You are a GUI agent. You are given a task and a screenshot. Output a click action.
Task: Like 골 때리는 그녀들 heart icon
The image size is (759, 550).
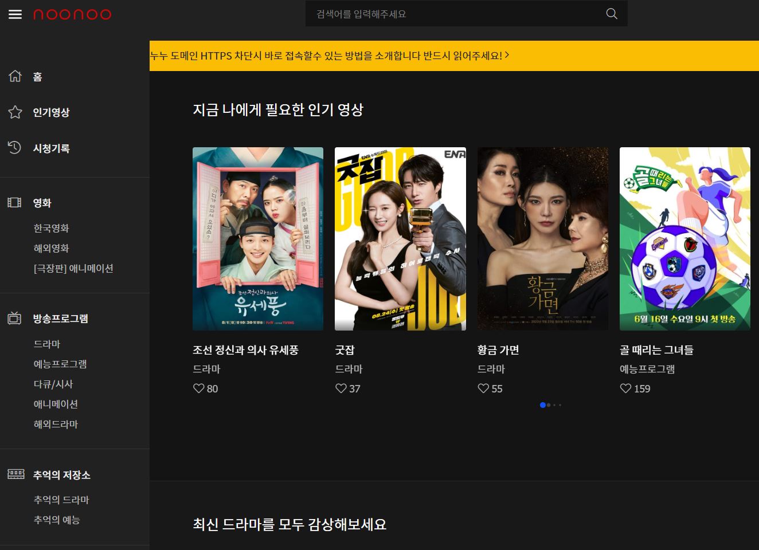pos(625,388)
